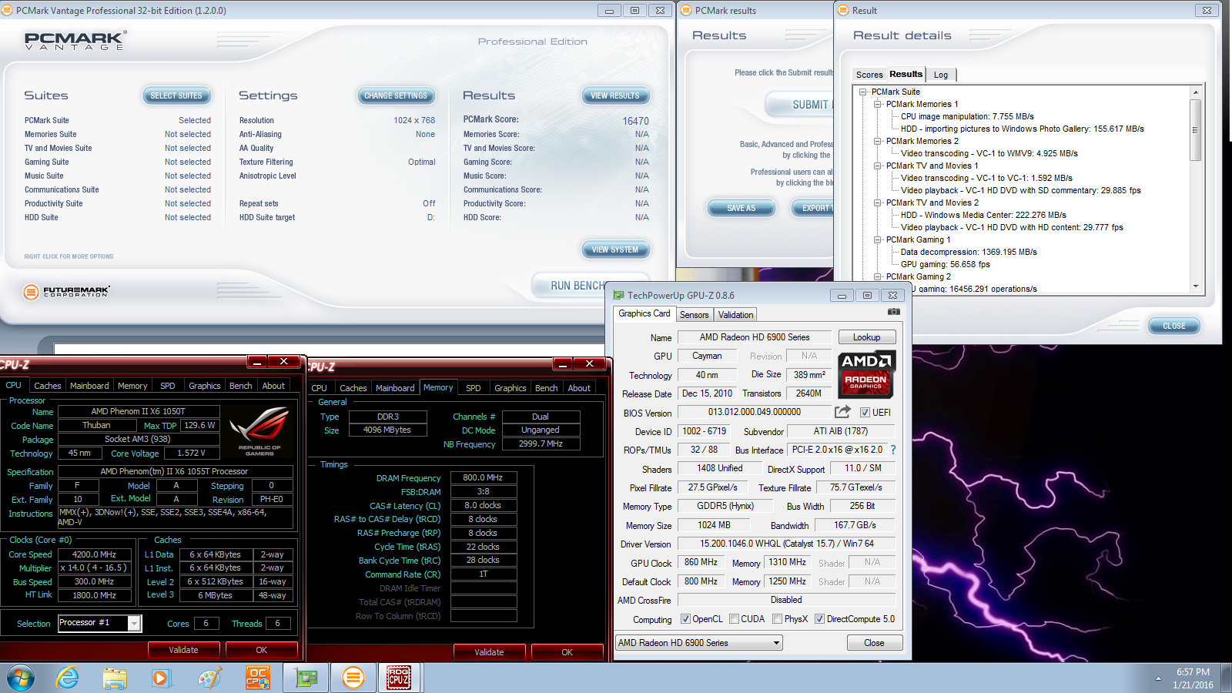
Task: Click the Submit button in PCMark results
Action: click(799, 105)
